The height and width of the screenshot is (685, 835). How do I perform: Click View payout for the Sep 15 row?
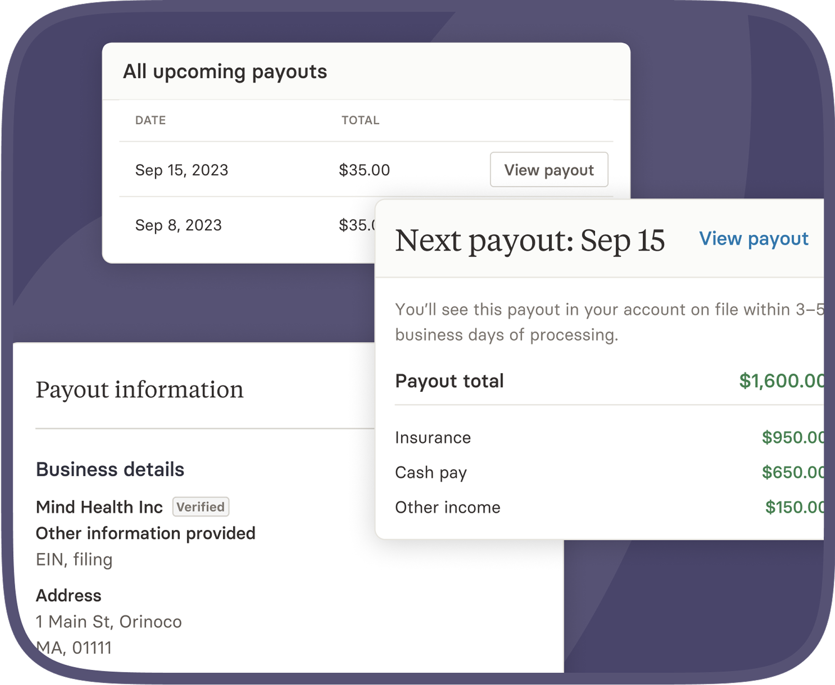[549, 170]
